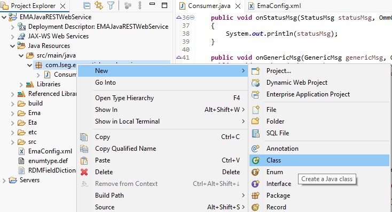Create a new File
Screen dimensions: 392x212
click(319, 110)
